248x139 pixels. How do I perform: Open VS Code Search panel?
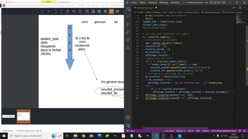[x=128, y=16]
